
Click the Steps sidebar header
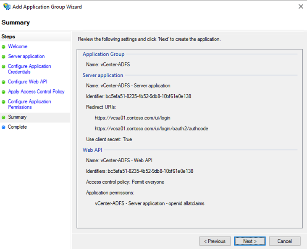8,36
